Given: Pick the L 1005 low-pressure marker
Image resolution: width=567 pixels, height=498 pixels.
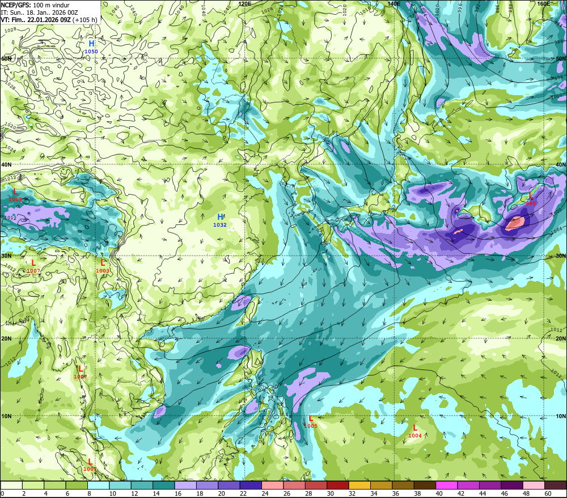Looking at the screenshot, I should (311, 422).
